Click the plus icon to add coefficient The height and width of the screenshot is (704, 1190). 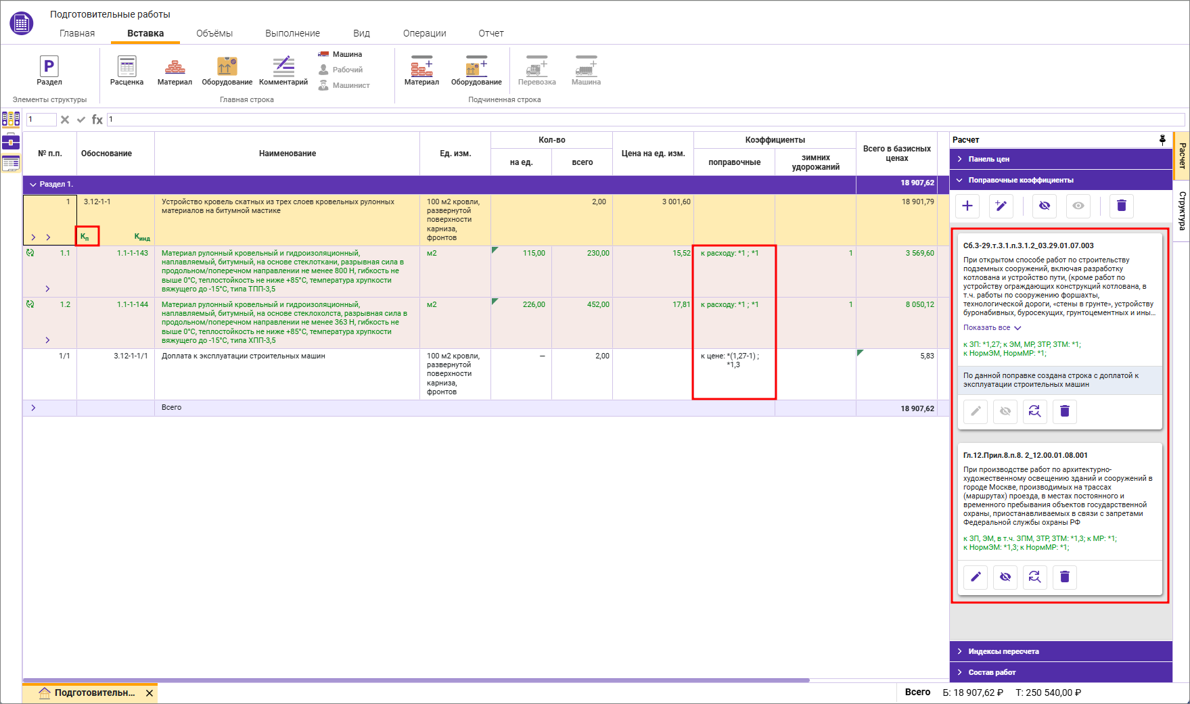[x=967, y=206]
